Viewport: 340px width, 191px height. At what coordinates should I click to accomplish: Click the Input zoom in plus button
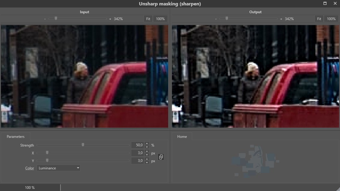click(x=110, y=19)
